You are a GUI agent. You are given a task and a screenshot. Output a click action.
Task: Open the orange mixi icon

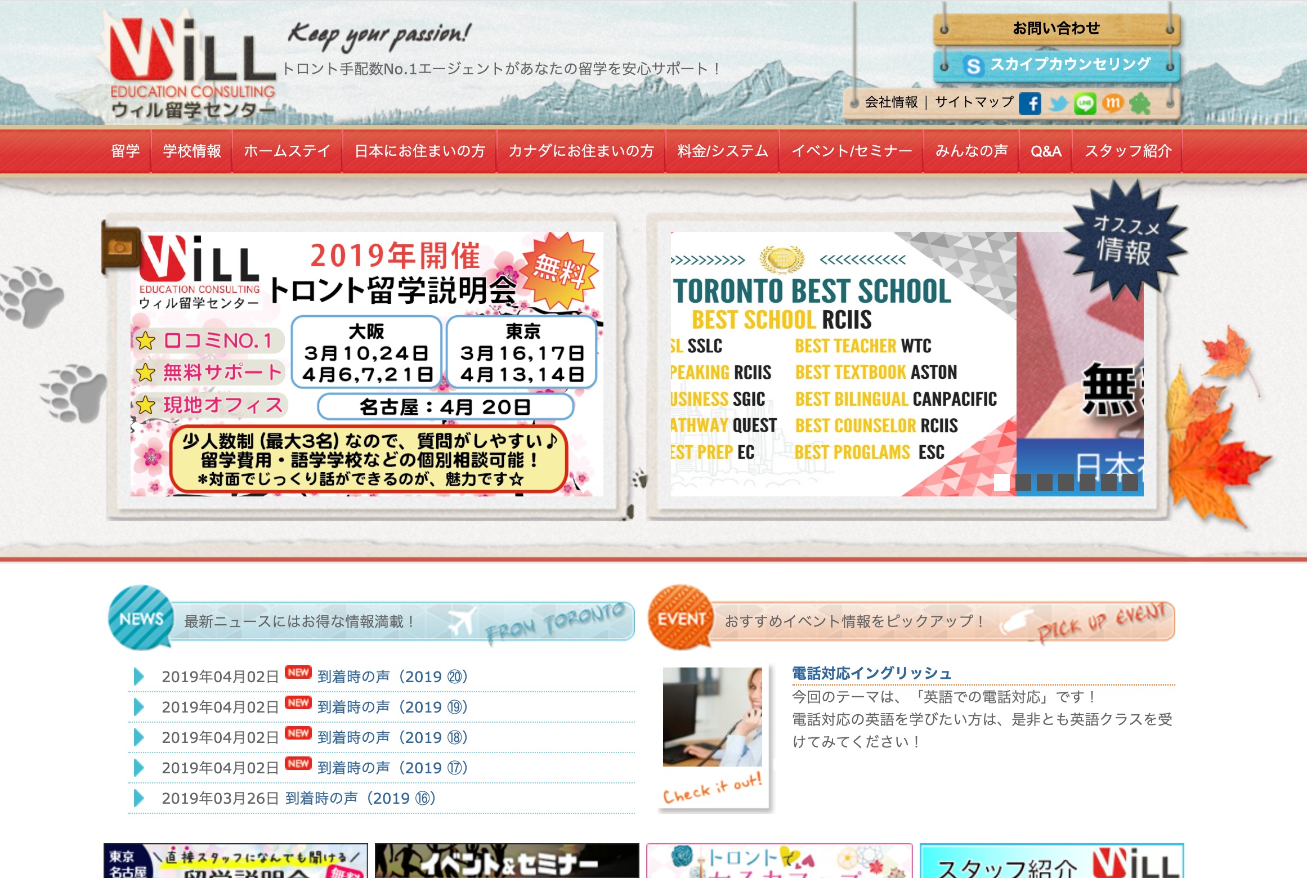pyautogui.click(x=1112, y=103)
